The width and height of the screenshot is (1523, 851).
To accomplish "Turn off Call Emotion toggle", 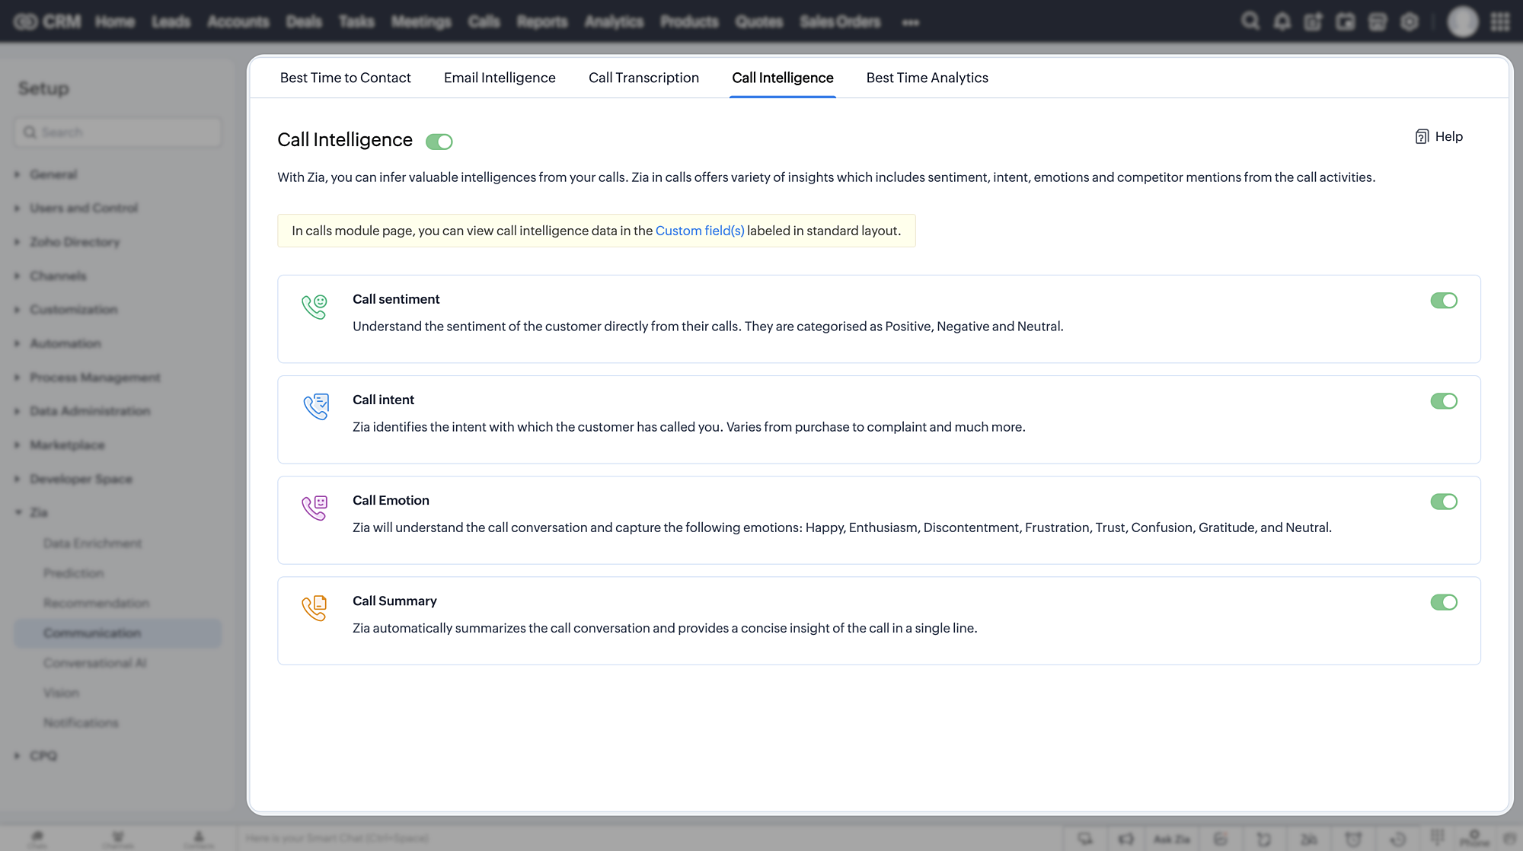I will [1443, 502].
